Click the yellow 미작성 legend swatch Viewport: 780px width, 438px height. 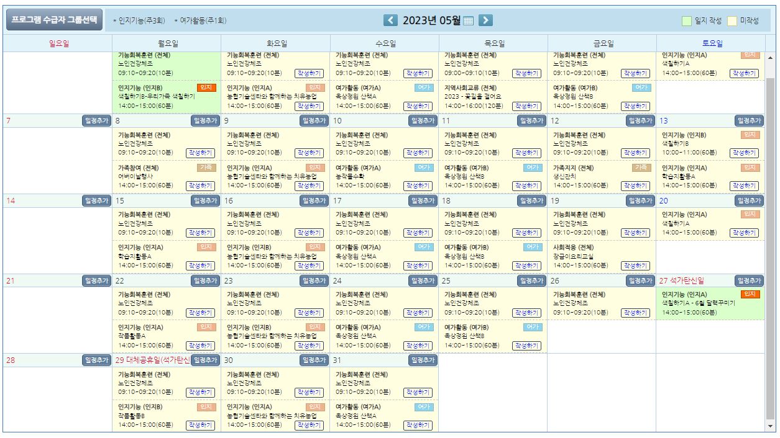pos(732,20)
